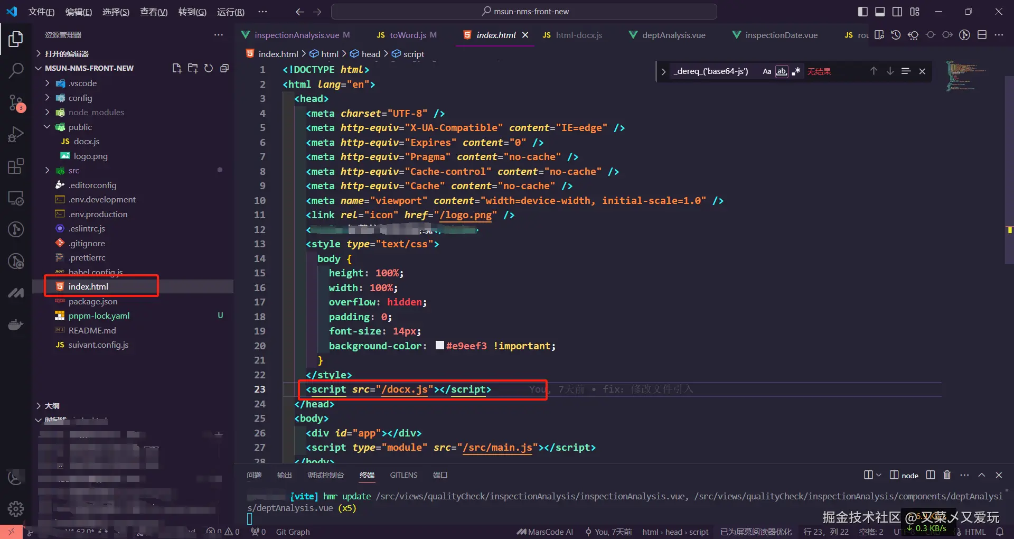The image size is (1014, 539).
Task: Toggle find in selection icon
Action: [x=906, y=71]
